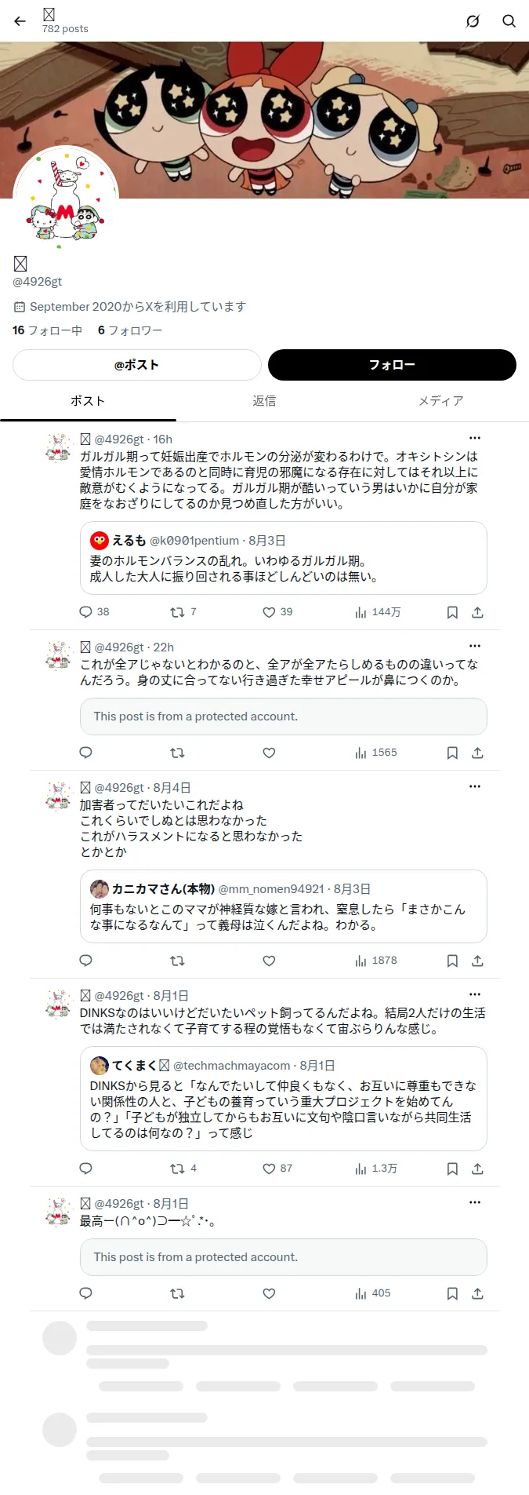
Task: Switch to the 返信 tab
Action: tap(264, 401)
